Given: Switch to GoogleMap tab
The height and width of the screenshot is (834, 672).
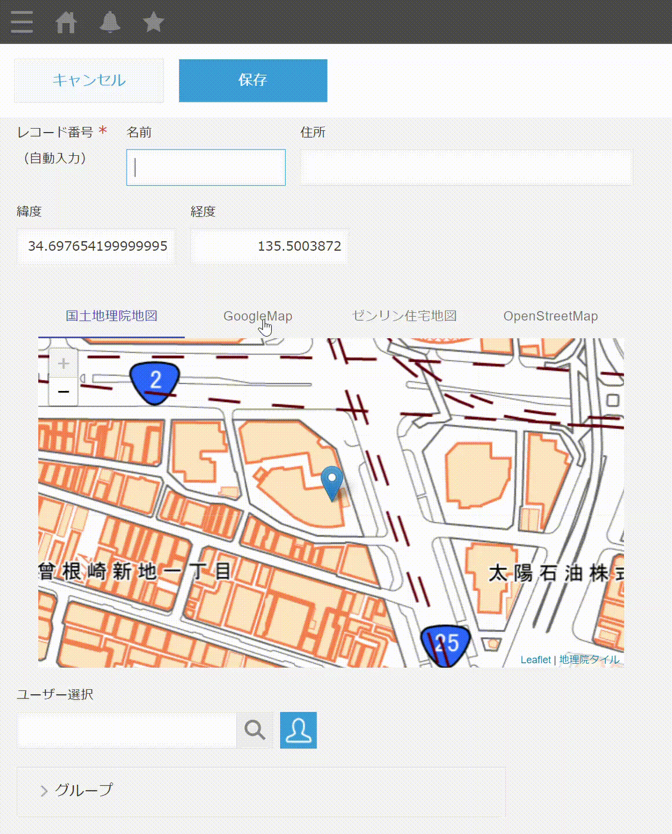Looking at the screenshot, I should tap(258, 316).
